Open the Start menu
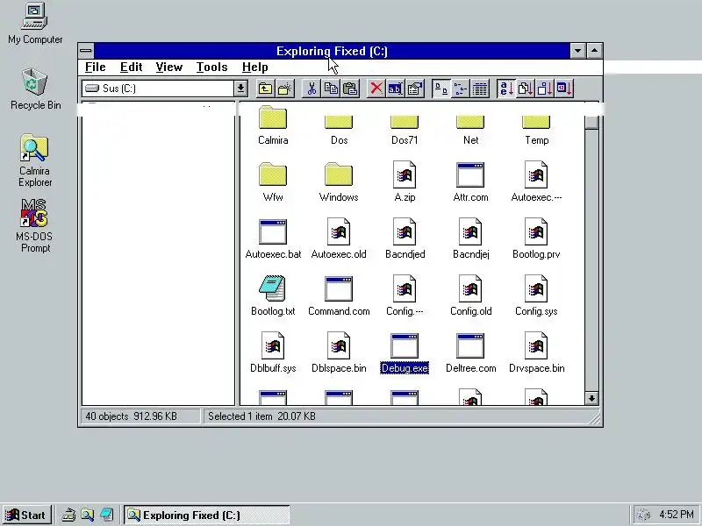This screenshot has height=526, width=702. (26, 515)
